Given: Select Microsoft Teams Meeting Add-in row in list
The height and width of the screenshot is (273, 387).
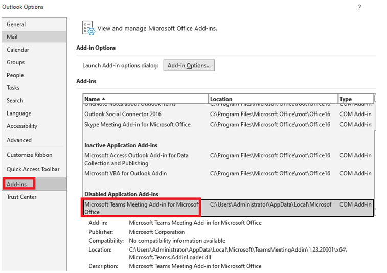Looking at the screenshot, I should pyautogui.click(x=228, y=208).
